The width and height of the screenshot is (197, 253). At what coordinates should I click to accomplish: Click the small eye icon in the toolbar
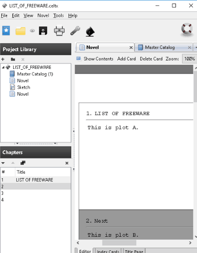[32, 31]
